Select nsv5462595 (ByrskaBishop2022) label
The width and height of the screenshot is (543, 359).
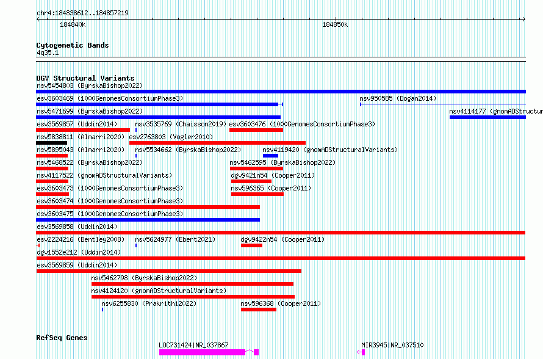pos(282,162)
